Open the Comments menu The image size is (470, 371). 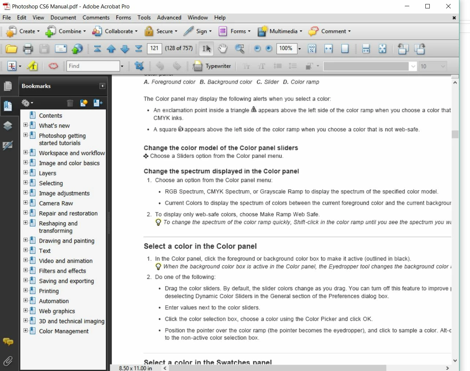coord(96,18)
